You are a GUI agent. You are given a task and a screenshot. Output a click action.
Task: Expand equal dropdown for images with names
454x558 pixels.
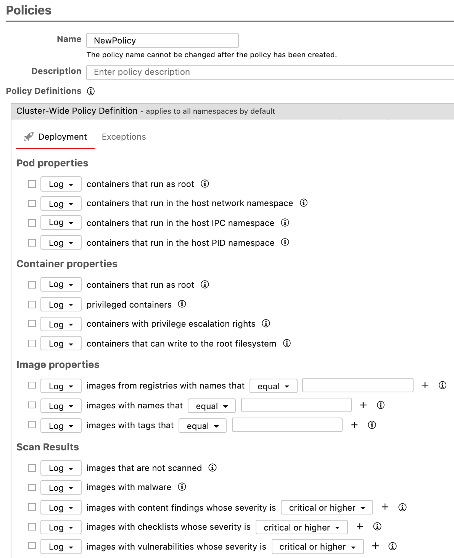point(212,406)
